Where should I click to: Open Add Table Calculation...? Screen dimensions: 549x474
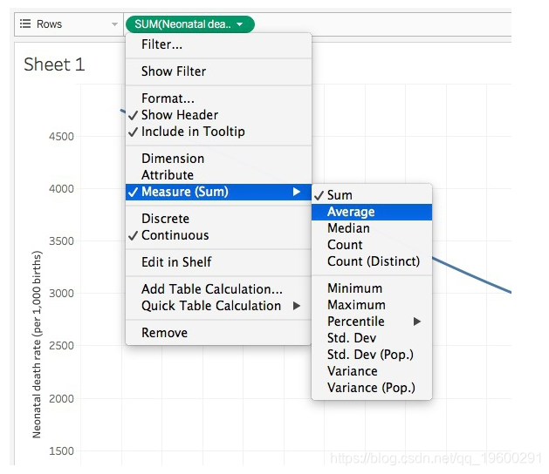pyautogui.click(x=218, y=289)
